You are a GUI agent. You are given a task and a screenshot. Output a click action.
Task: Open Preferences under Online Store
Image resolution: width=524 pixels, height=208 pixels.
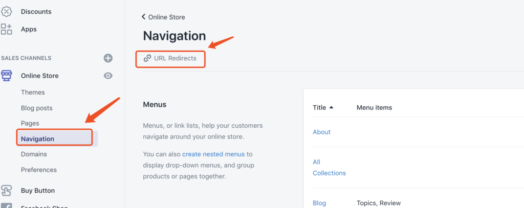[x=39, y=170]
